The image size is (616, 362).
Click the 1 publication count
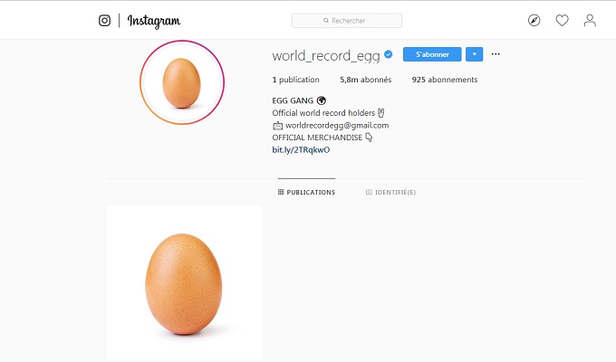296,80
